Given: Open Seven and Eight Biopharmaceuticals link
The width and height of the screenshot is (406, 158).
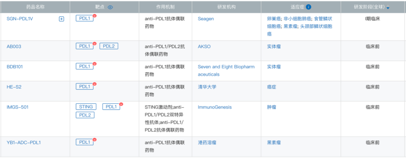Looking at the screenshot, I should pos(226,71).
